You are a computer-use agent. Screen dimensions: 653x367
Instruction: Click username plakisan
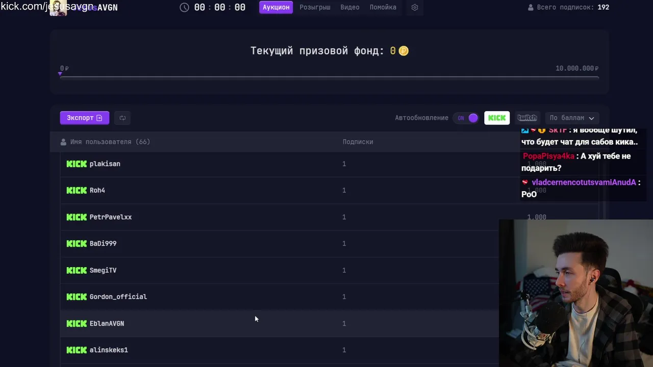click(105, 164)
